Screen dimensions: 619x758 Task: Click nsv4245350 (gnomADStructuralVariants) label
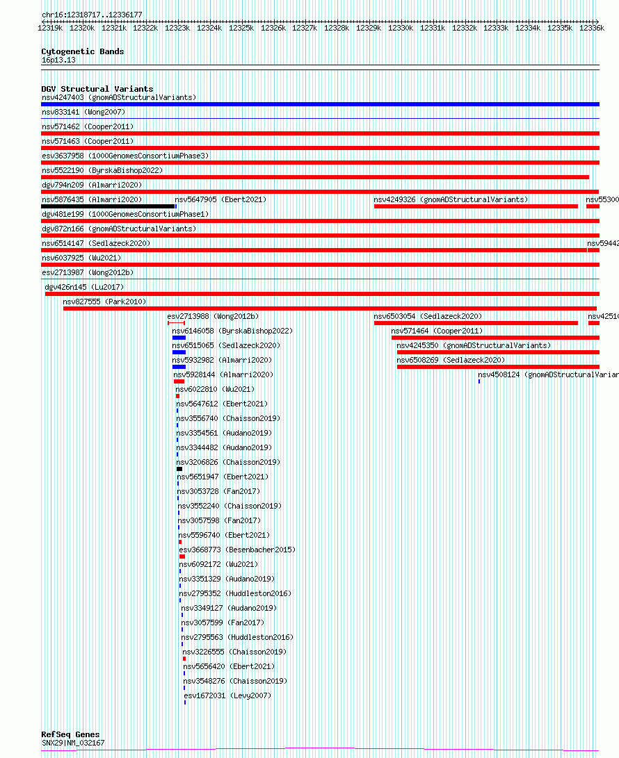click(x=474, y=345)
